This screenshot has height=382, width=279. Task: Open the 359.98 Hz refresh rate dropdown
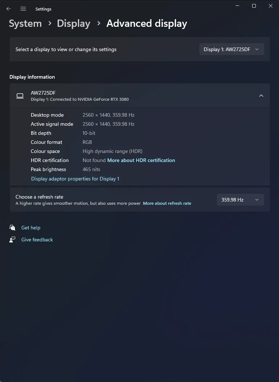pos(240,200)
